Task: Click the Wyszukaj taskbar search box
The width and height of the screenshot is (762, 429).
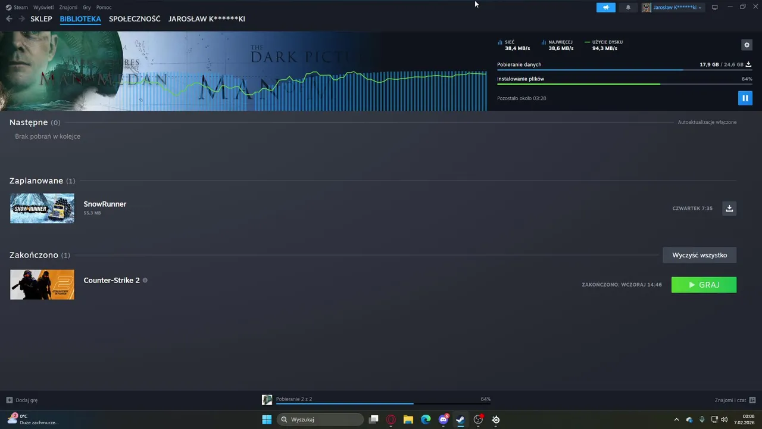Action: point(320,419)
